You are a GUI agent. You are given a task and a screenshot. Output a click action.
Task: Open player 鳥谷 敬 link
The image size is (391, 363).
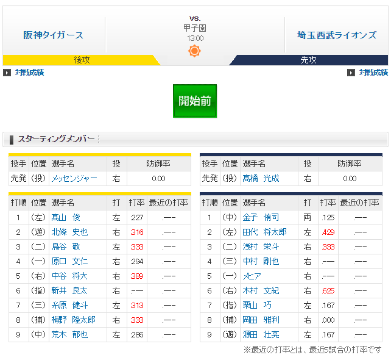(x=66, y=247)
